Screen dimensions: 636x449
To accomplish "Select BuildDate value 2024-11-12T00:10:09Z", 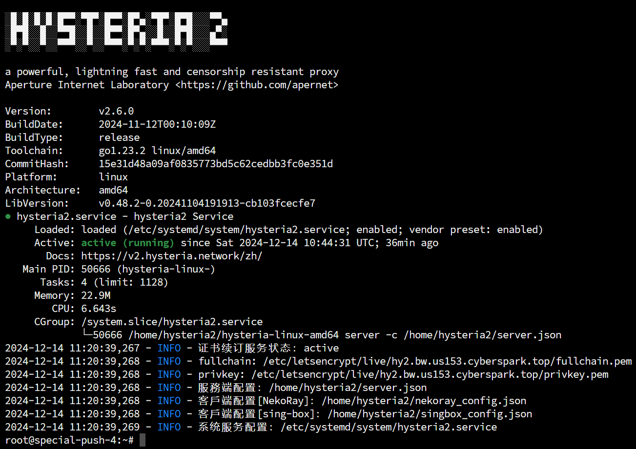I will [157, 124].
